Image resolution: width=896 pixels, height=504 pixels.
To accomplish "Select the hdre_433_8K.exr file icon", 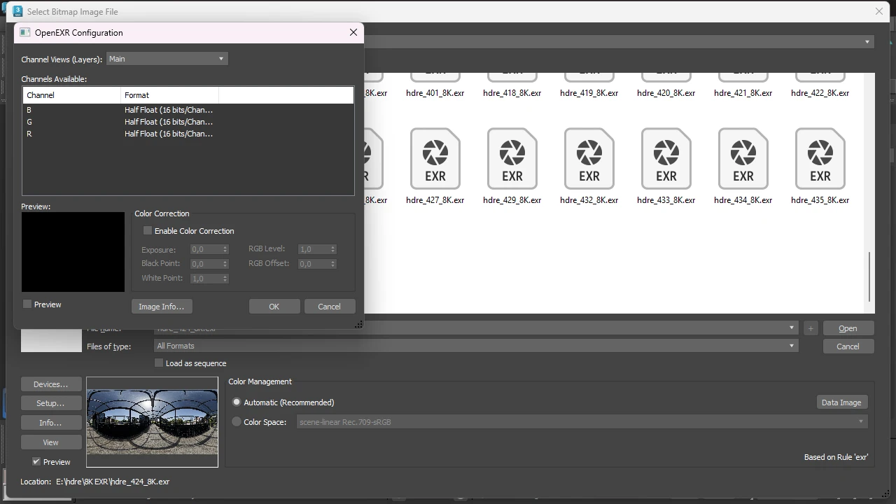I will click(x=666, y=159).
